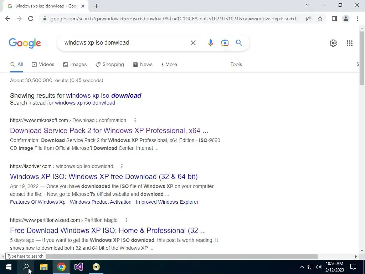This screenshot has width=365, height=274.
Task: Click the disc app taskbar icon
Action: tap(96, 267)
